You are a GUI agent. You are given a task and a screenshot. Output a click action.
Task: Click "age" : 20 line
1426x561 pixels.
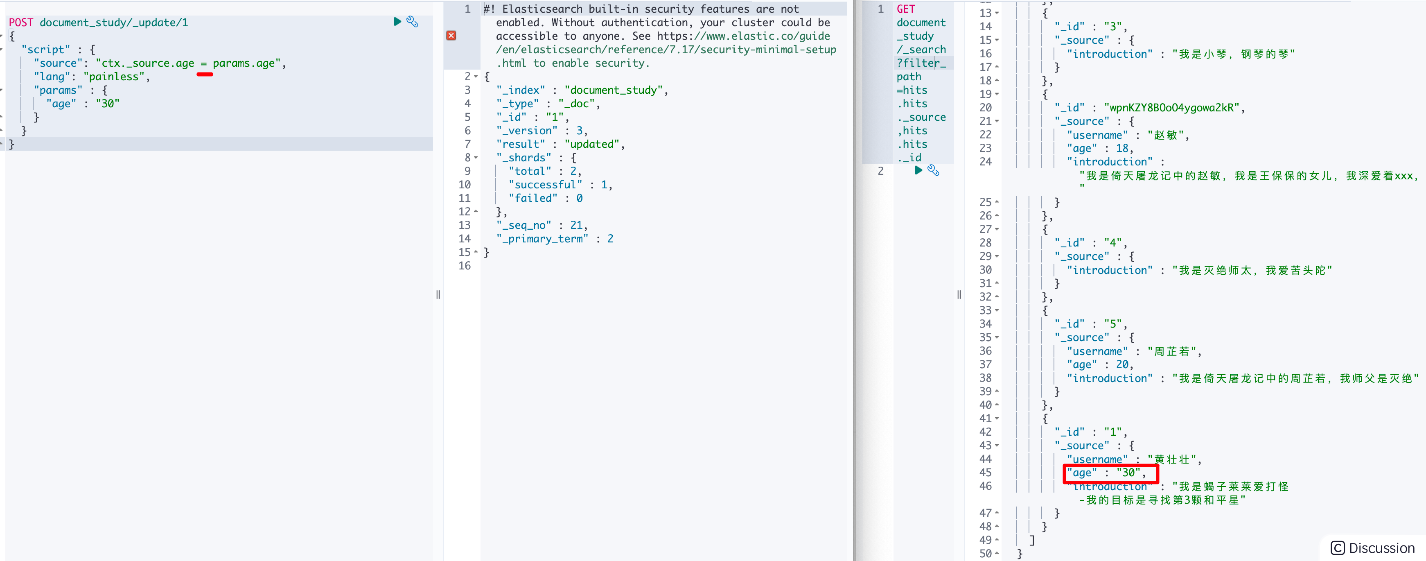coord(1100,364)
